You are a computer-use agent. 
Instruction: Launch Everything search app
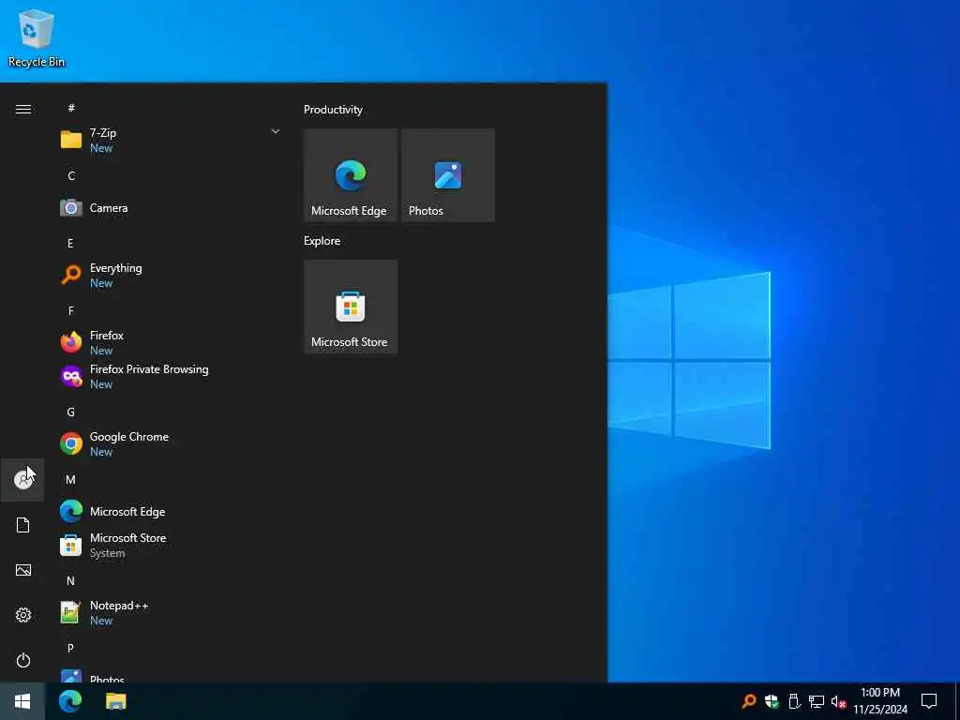170,276
